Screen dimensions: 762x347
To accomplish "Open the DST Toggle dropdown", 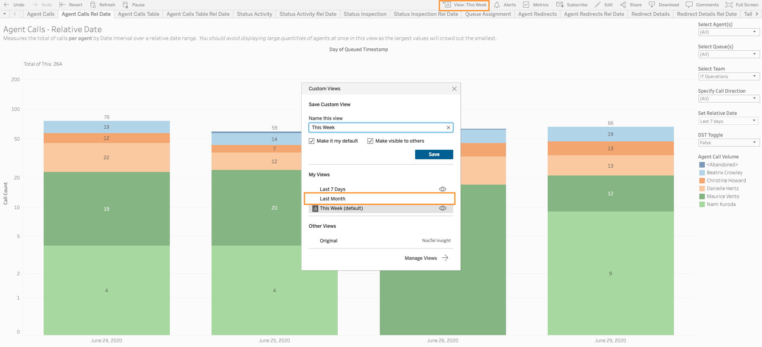I will [729, 143].
